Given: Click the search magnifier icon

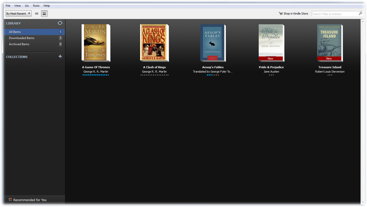Looking at the screenshot, I should (361, 14).
